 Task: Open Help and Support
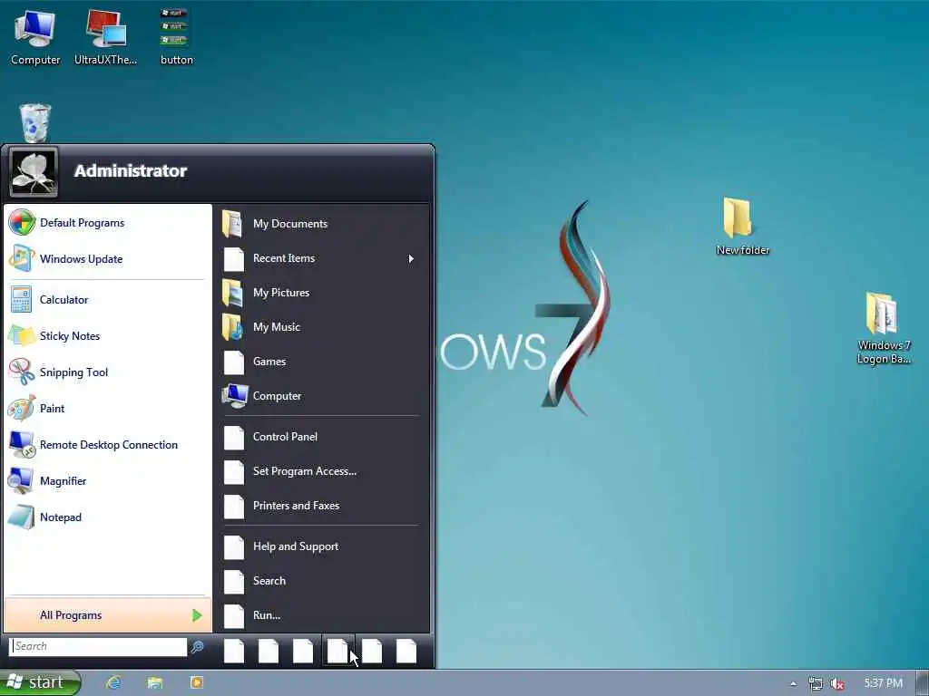(x=322, y=546)
